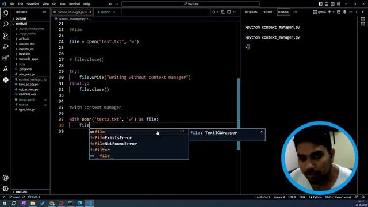Open the Explorer view in activity bar
The width and height of the screenshot is (368, 207).
pyautogui.click(x=5, y=13)
